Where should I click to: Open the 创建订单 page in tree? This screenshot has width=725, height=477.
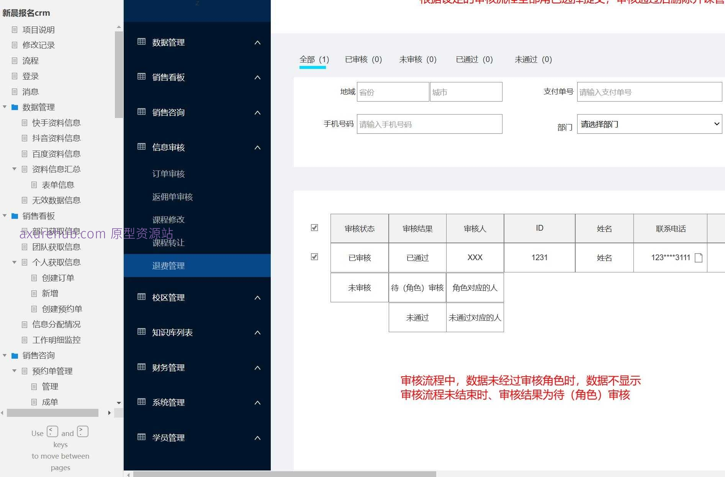(x=58, y=278)
